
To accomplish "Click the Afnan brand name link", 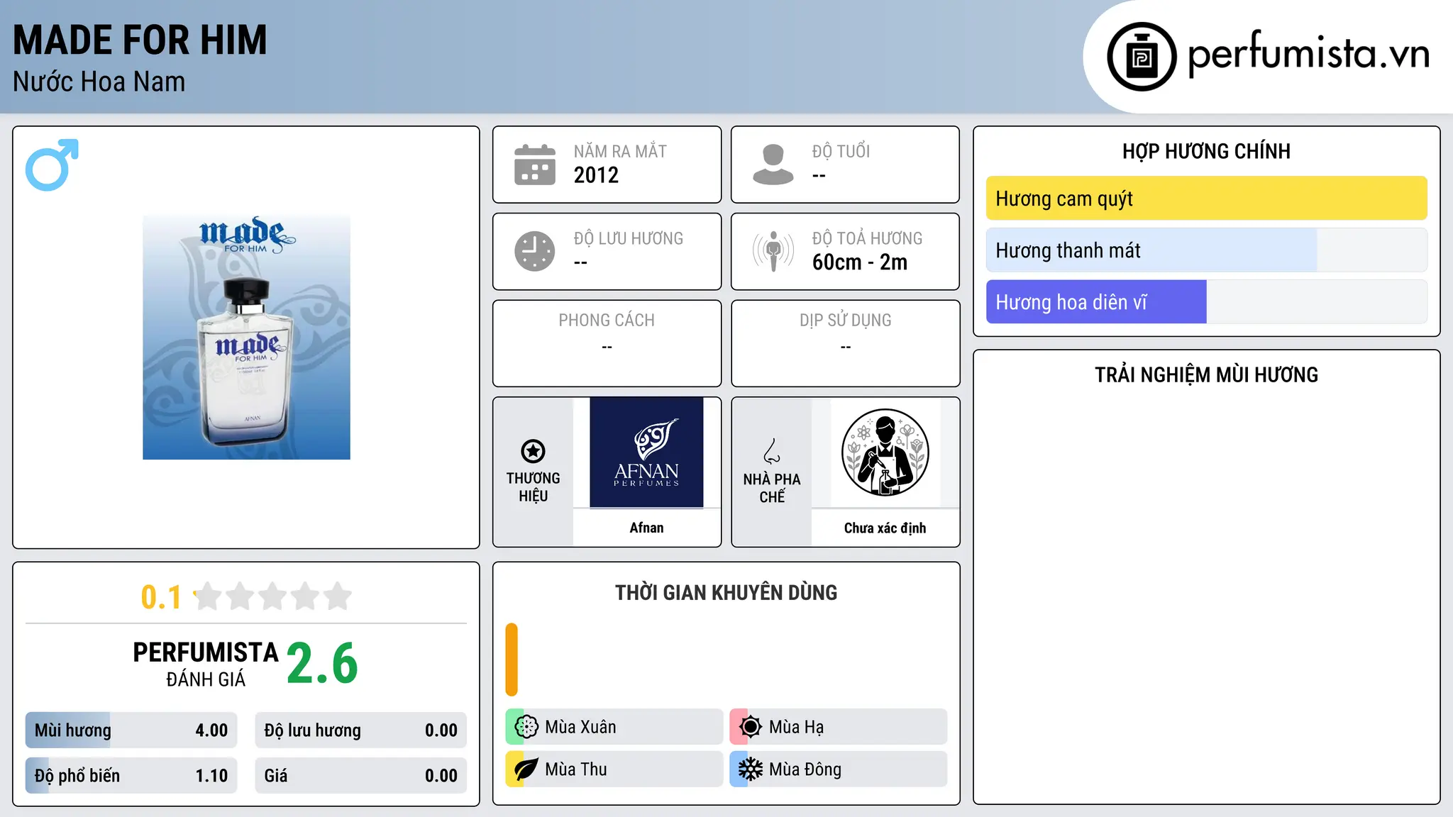I will 646,528.
